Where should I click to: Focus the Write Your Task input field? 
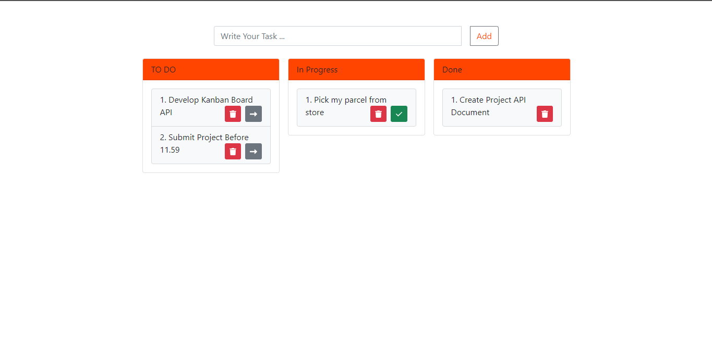tap(337, 36)
